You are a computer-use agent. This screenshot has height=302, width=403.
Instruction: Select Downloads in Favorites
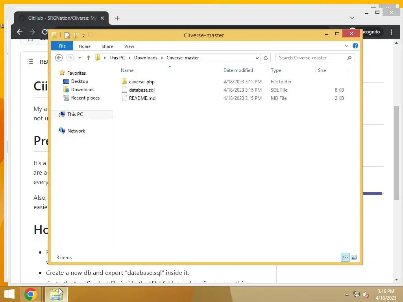coord(83,89)
